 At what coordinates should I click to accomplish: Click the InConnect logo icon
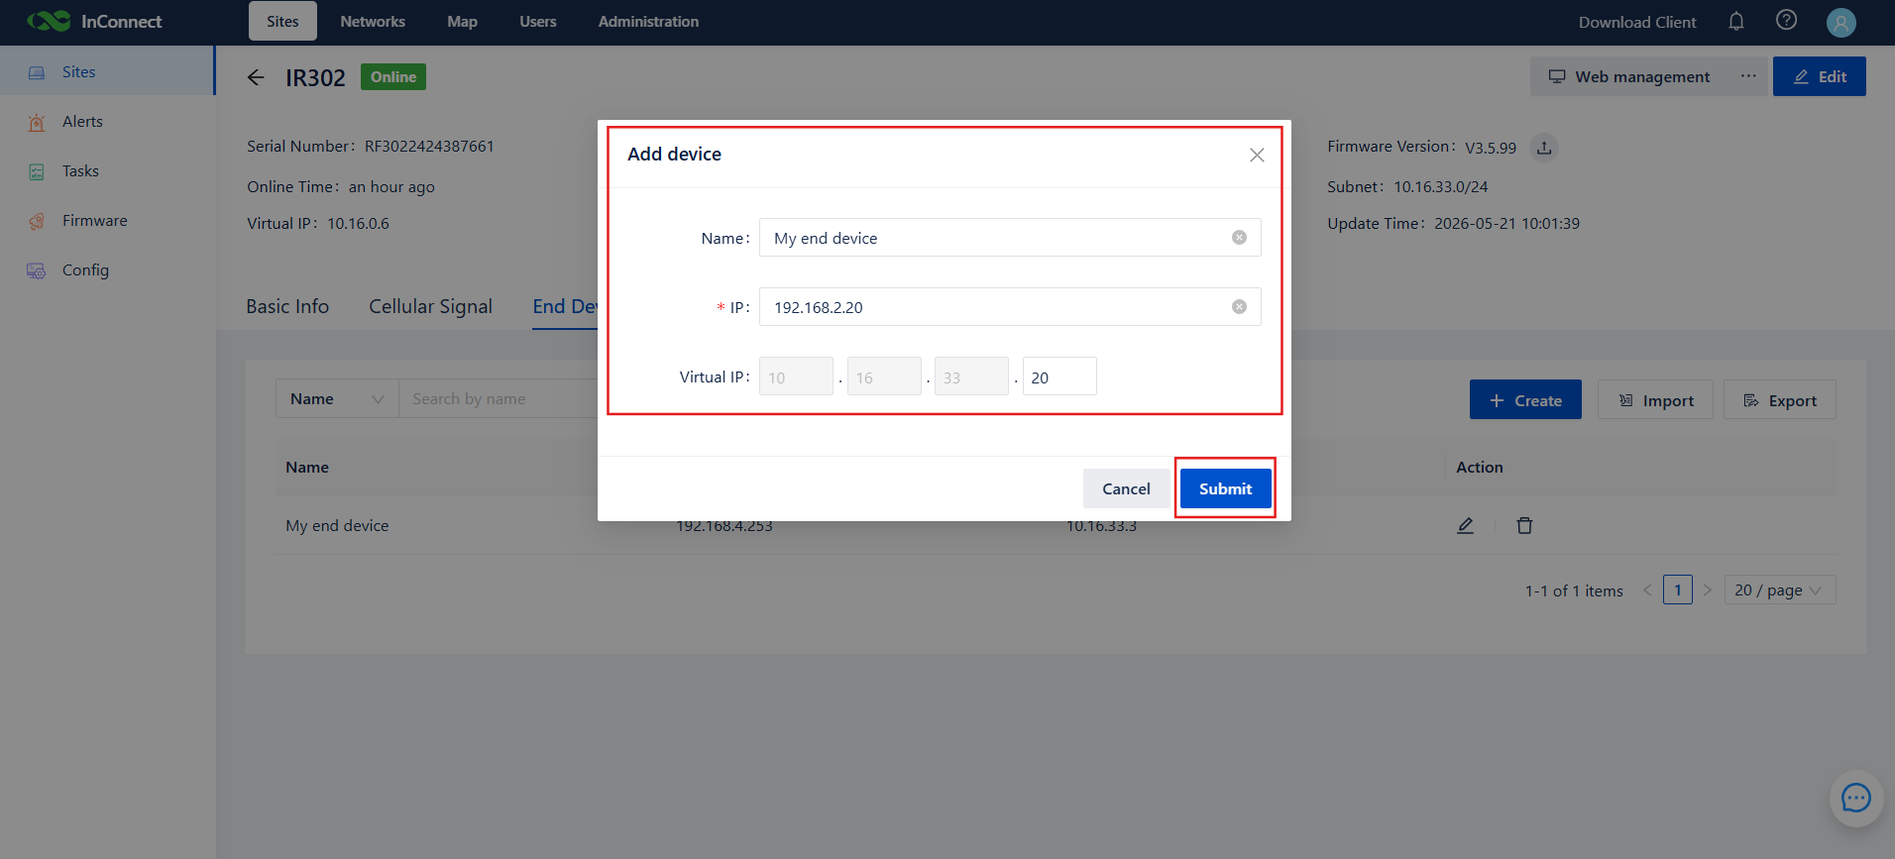click(49, 21)
